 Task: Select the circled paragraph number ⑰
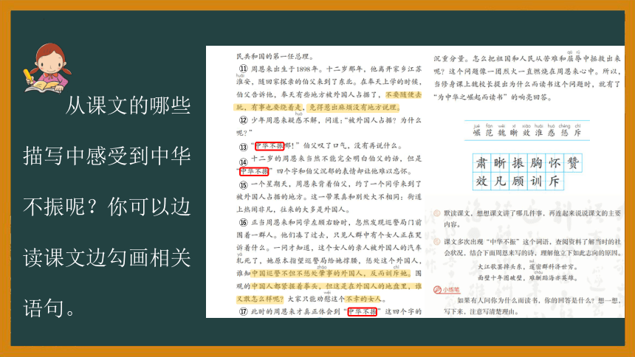(x=243, y=312)
